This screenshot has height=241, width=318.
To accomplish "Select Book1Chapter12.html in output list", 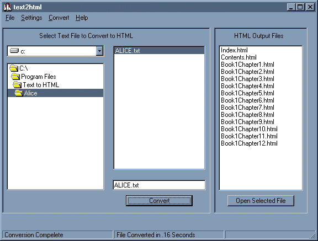I will tap(249, 143).
